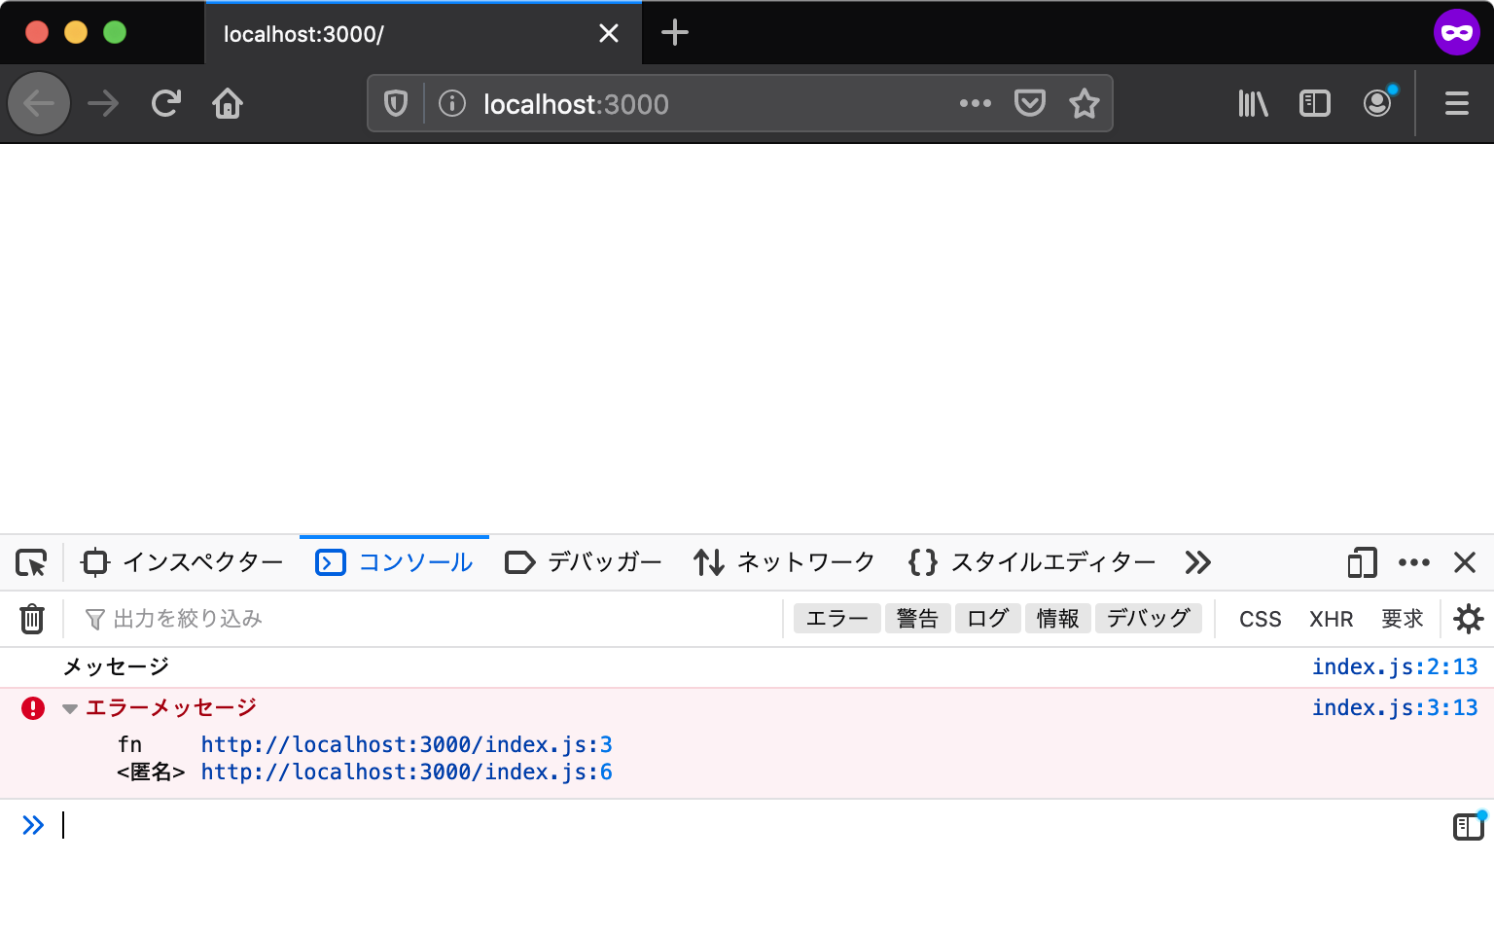
Task: Click the shield tracking protection icon
Action: pos(395,103)
